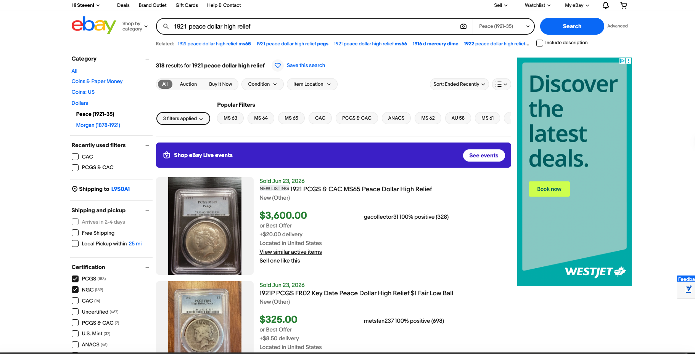
Task: Collapse the Recently used filters section
Action: (147, 145)
